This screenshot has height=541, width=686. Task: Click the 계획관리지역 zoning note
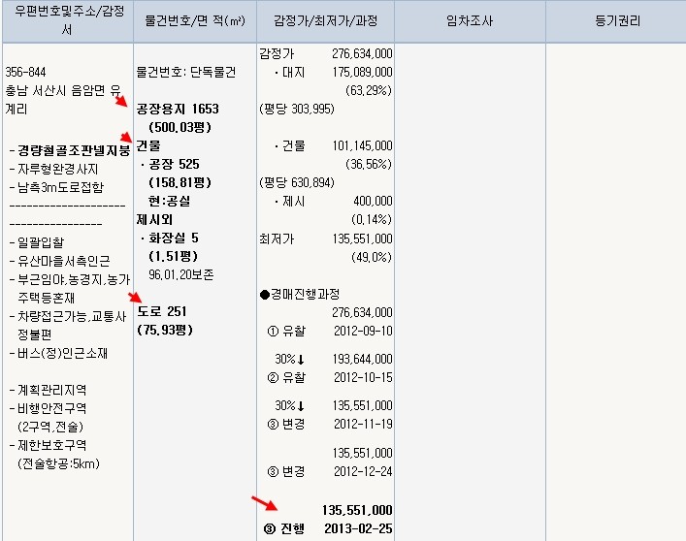click(52, 390)
